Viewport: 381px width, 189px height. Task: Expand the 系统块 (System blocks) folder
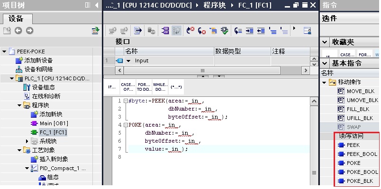(27, 141)
